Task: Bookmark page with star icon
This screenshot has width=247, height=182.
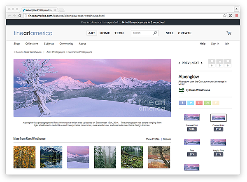Action: point(224,16)
